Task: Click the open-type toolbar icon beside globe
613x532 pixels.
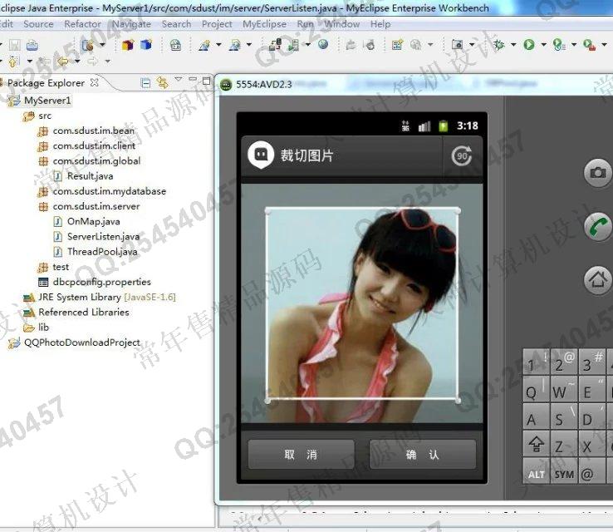Action: pyautogui.click(x=351, y=45)
